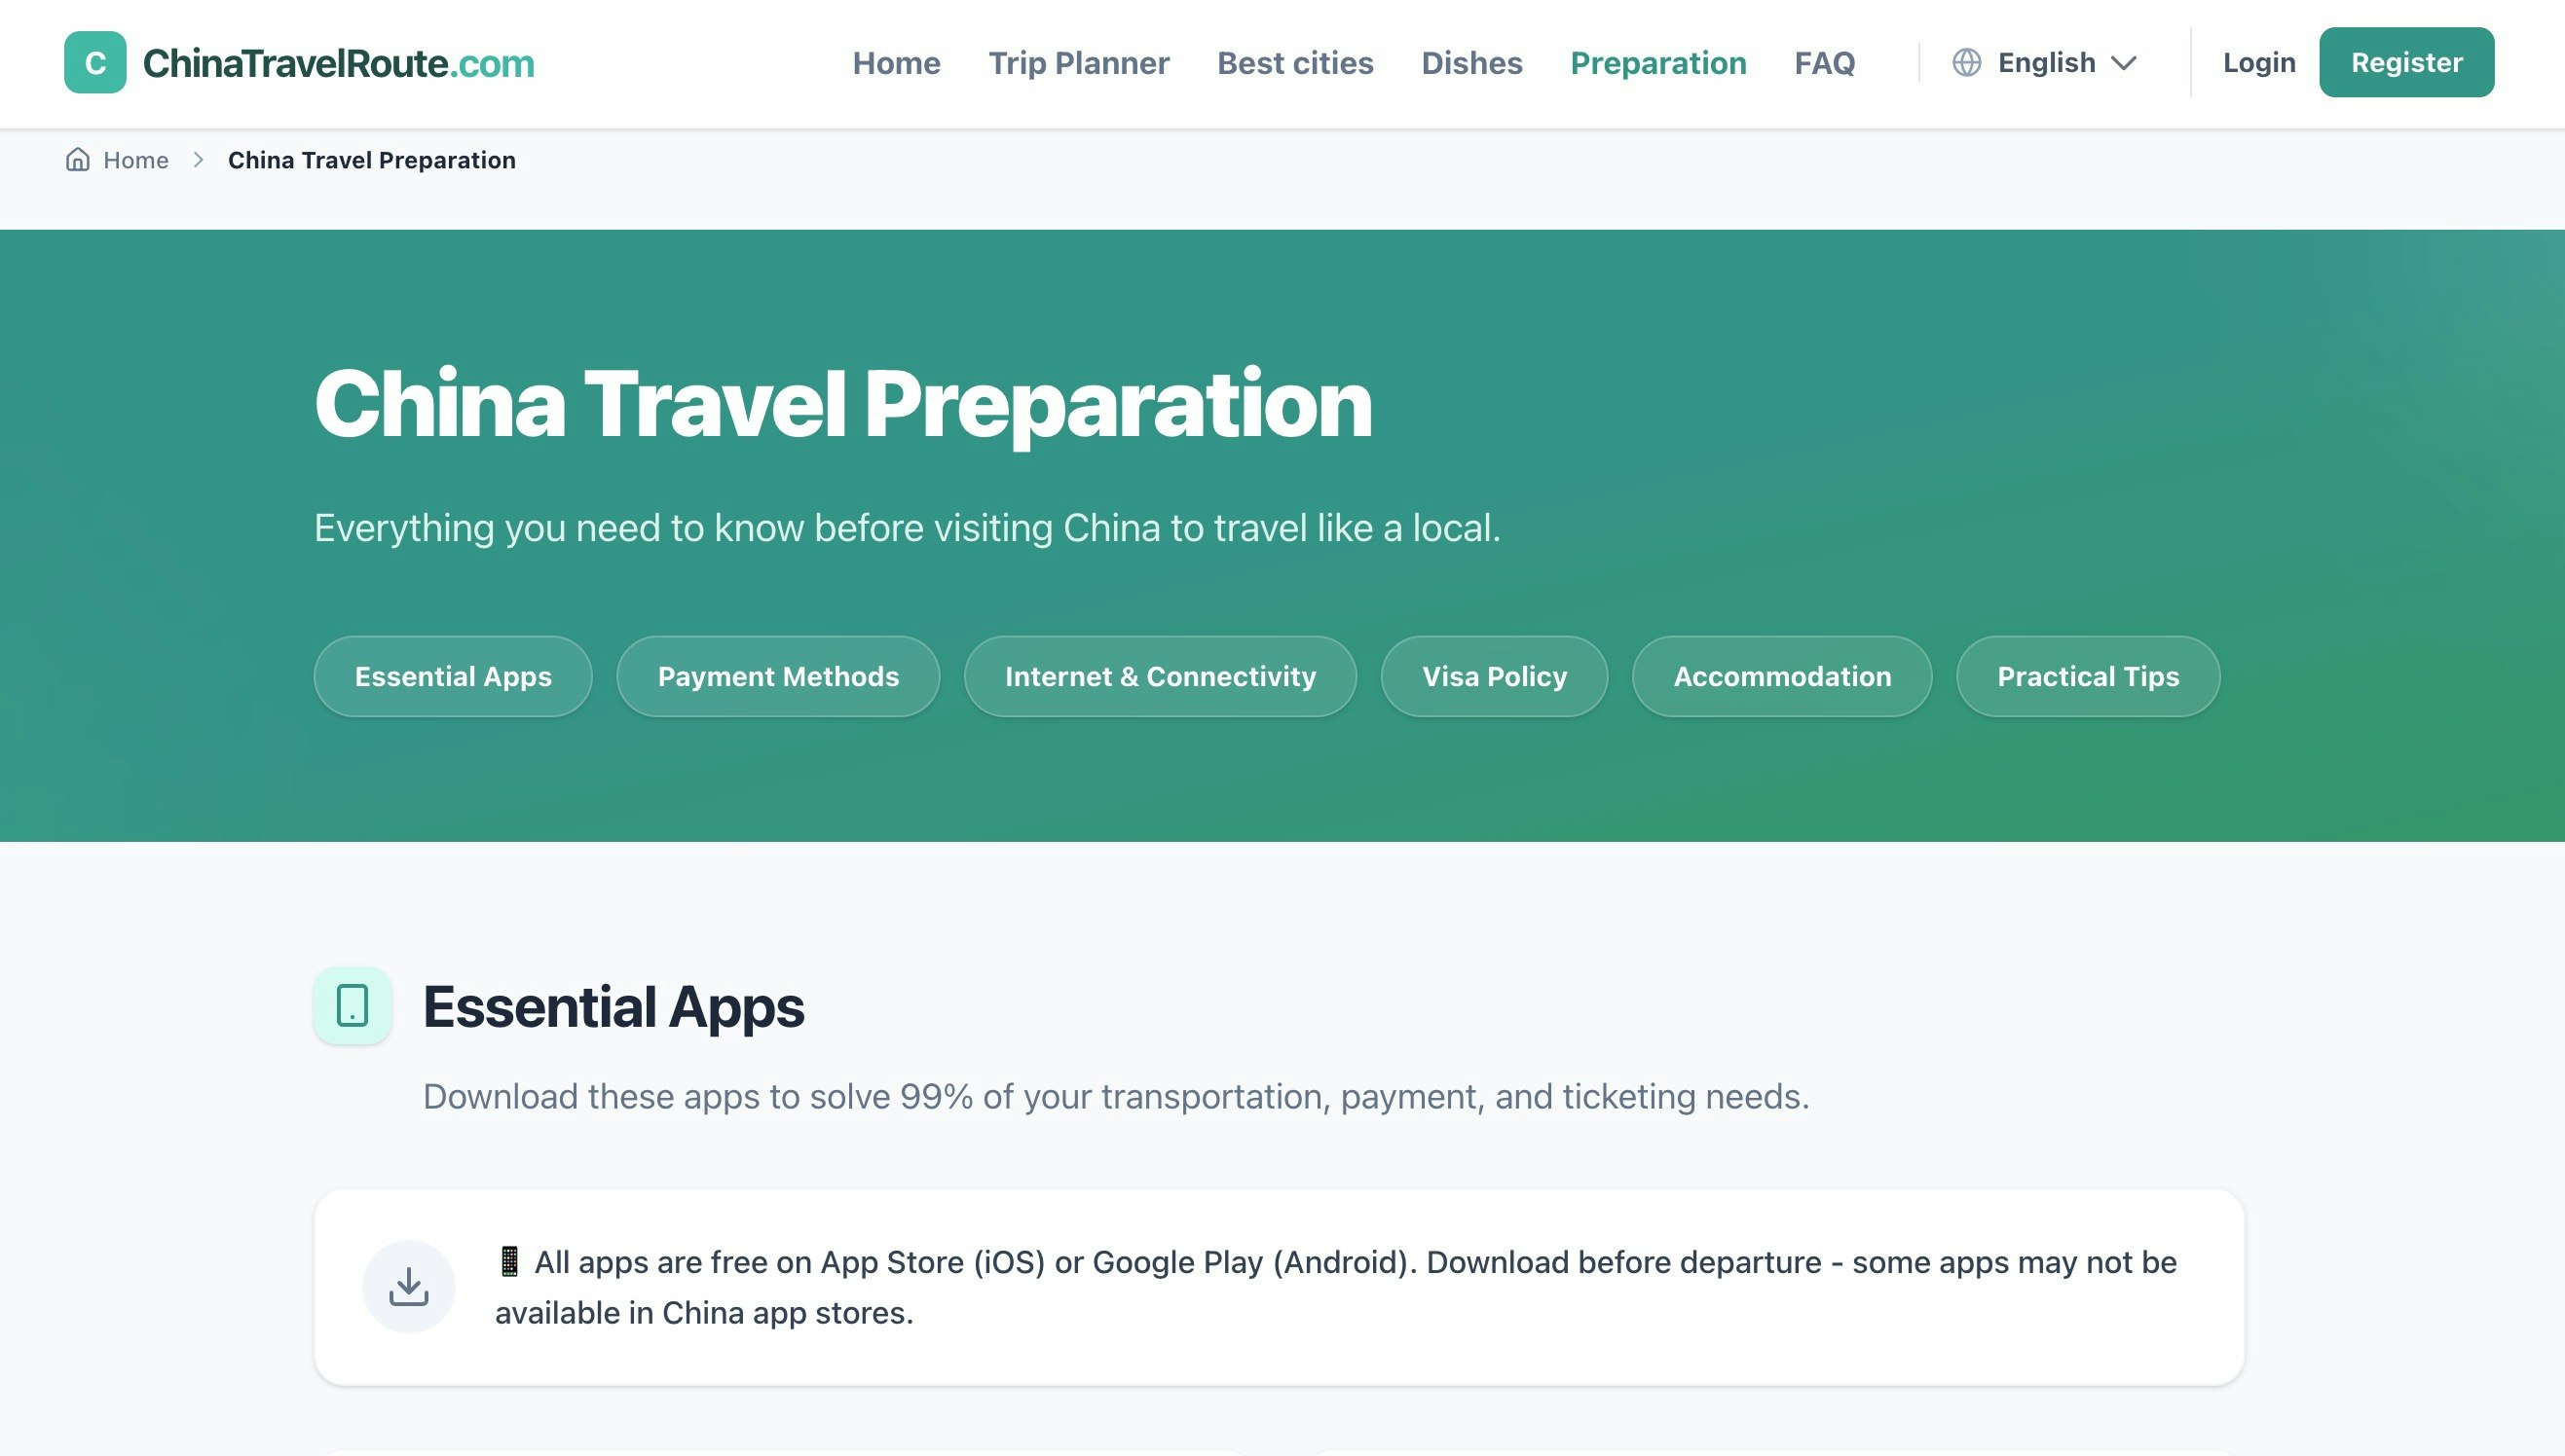
Task: Open the Best cities page
Action: [x=1294, y=62]
